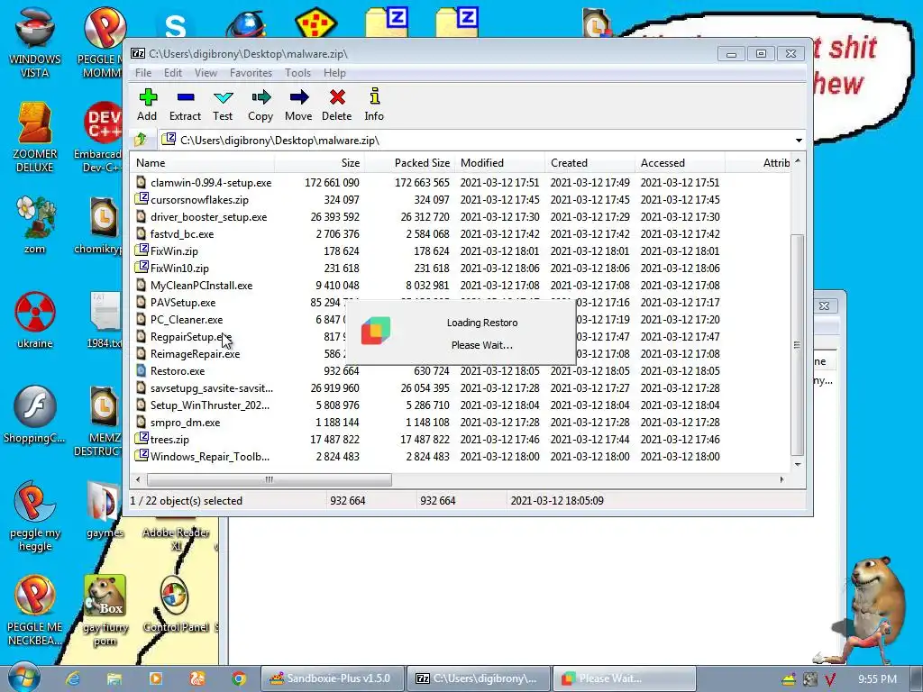Open peggle my heggle desktop icon
This screenshot has height=692, width=923.
tap(35, 516)
